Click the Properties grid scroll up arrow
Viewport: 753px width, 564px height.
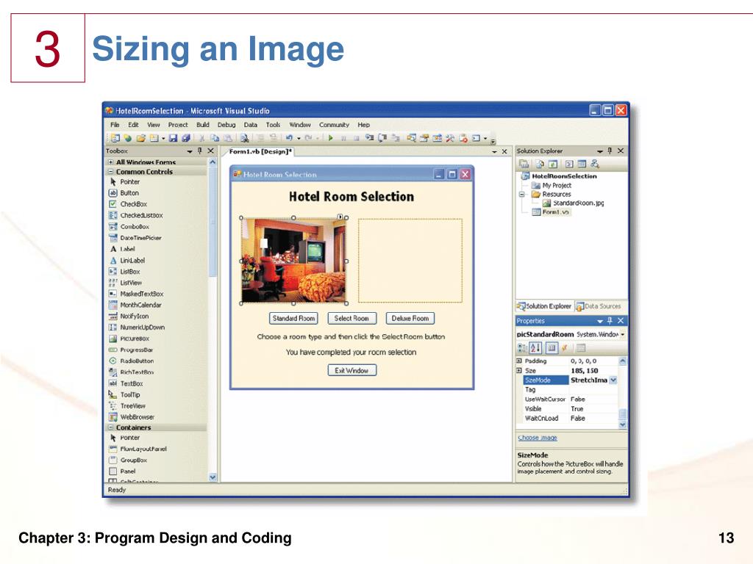[622, 361]
